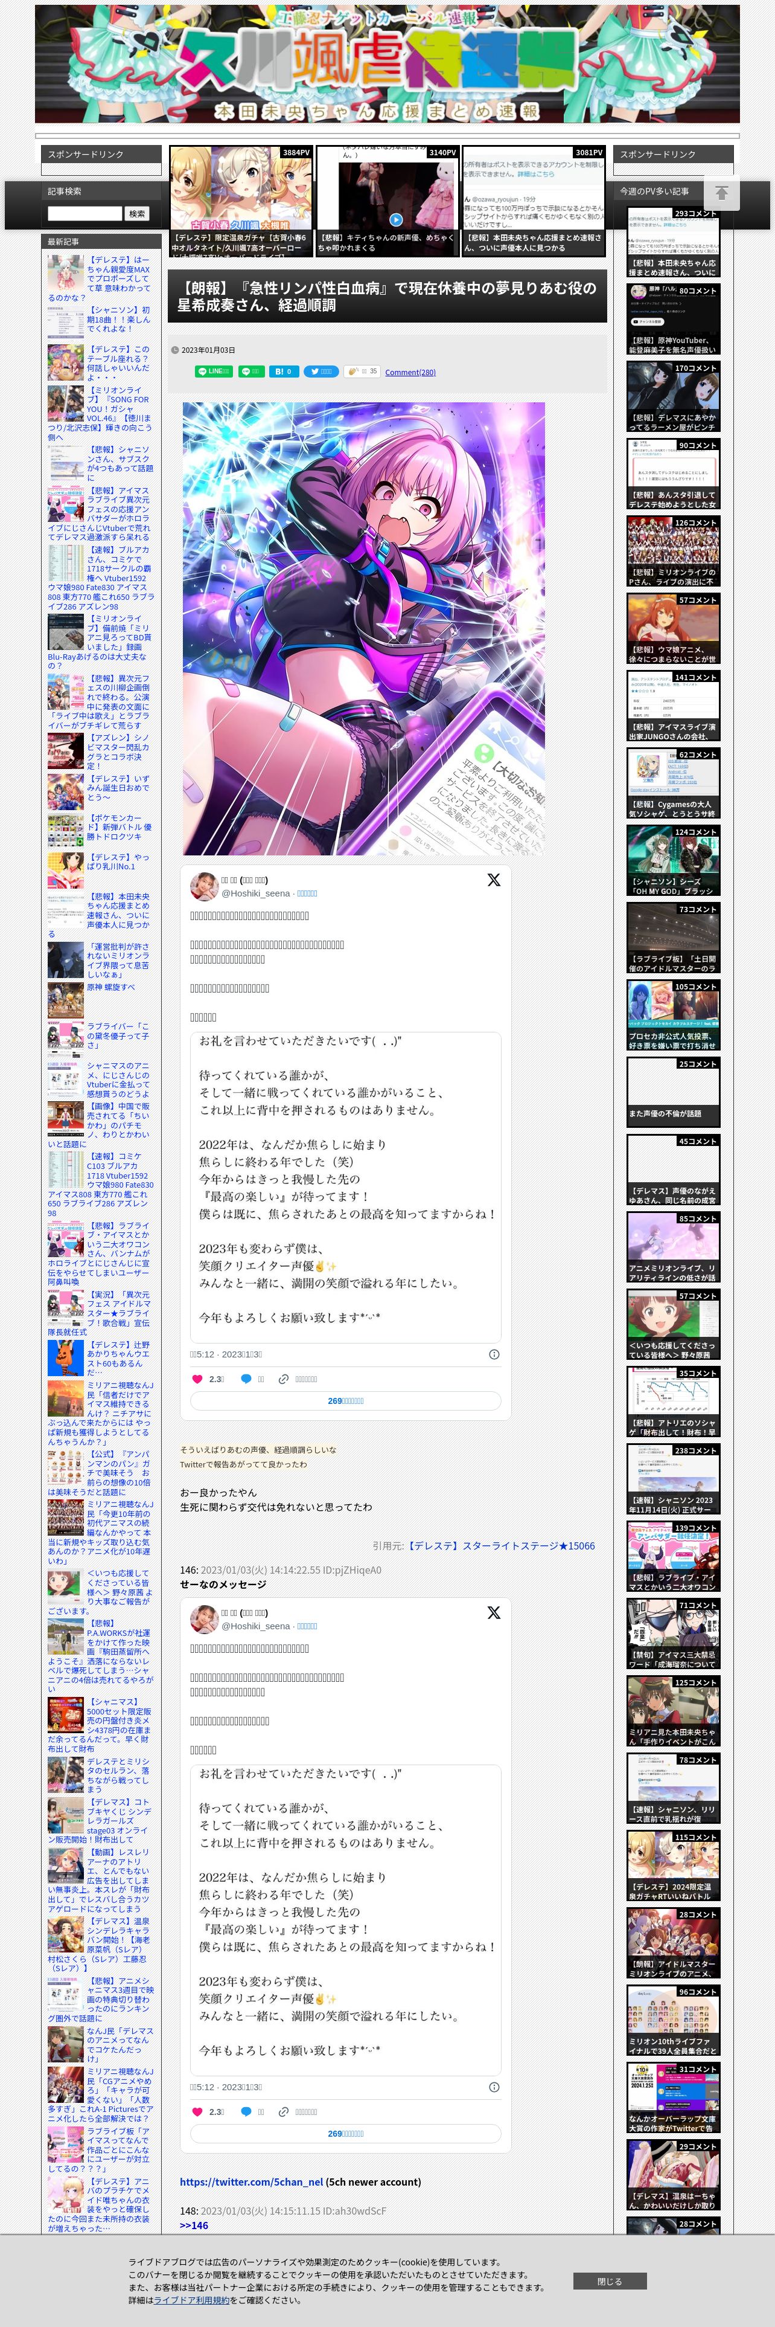The width and height of the screenshot is (775, 2327).
Task: Click the copy link chain icon on the first tweet
Action: (283, 1379)
